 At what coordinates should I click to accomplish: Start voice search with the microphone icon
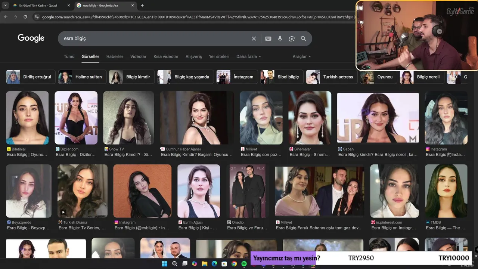[x=280, y=38]
